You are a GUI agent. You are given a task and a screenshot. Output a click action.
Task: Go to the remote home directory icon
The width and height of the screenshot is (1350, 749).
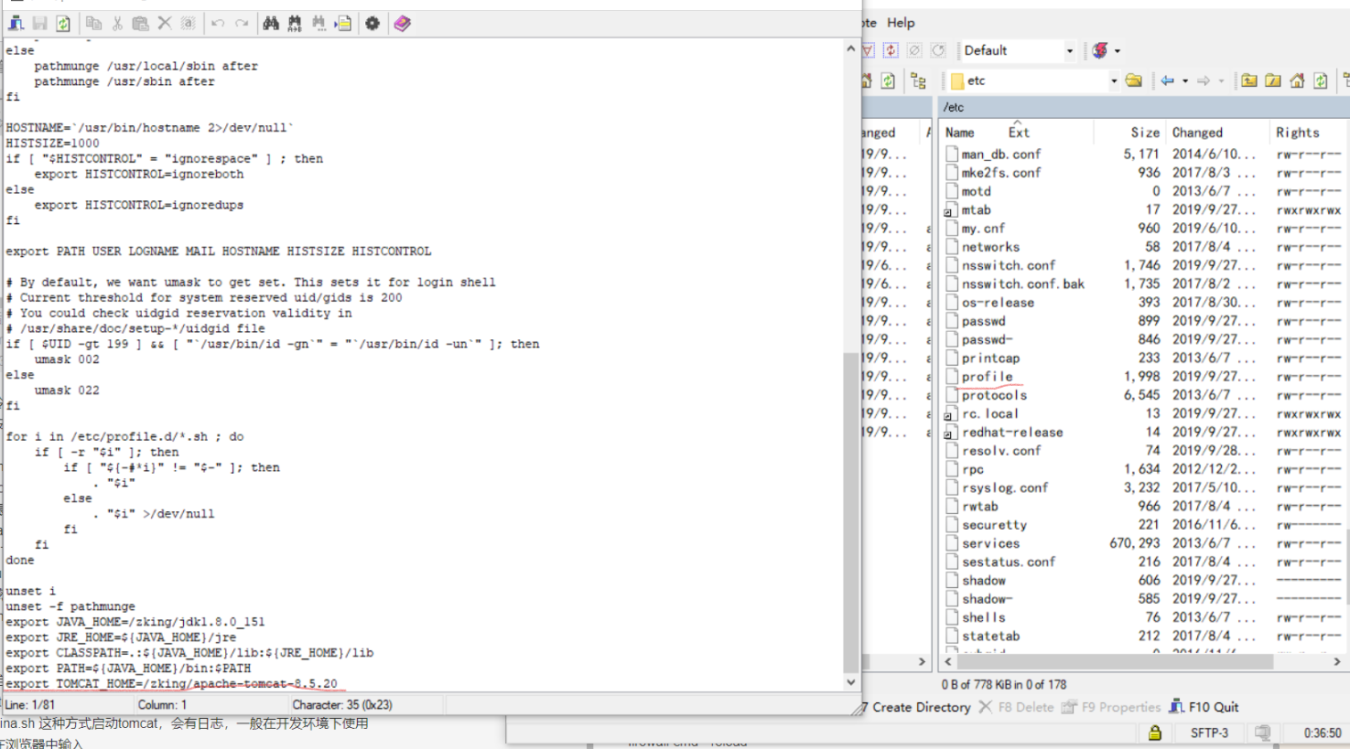(1297, 80)
